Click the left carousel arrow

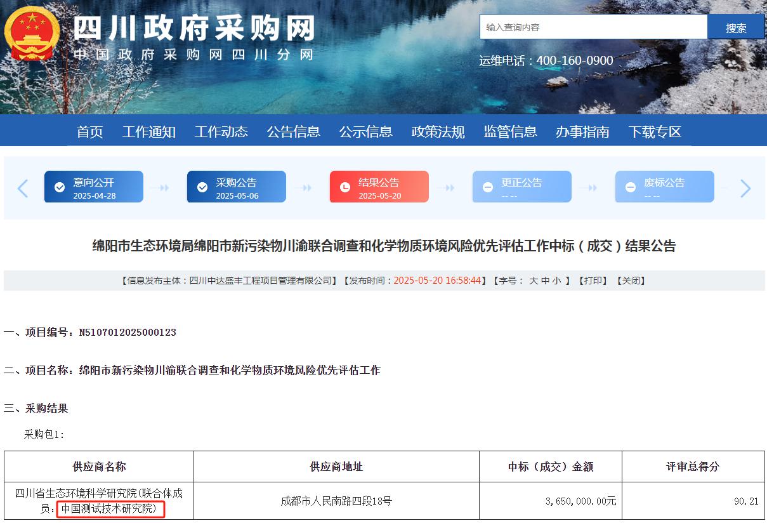23,188
